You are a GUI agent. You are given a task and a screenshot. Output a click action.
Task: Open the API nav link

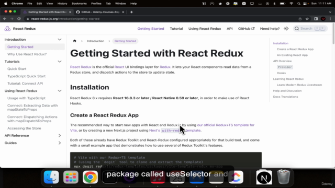click(x=229, y=29)
